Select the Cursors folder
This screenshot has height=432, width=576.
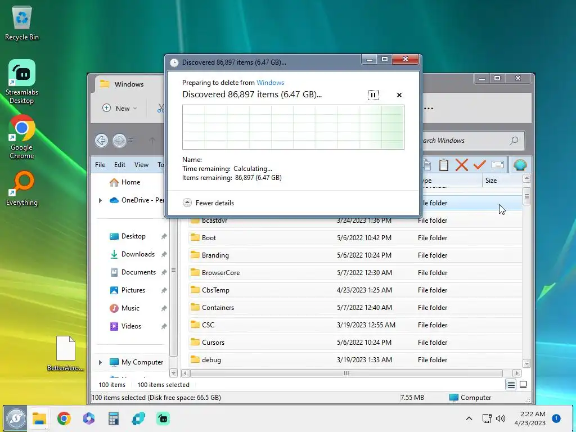click(x=355, y=343)
